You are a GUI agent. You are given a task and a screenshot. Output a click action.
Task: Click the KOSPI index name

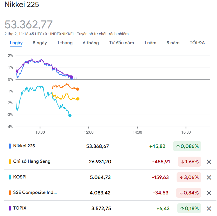[20, 177]
